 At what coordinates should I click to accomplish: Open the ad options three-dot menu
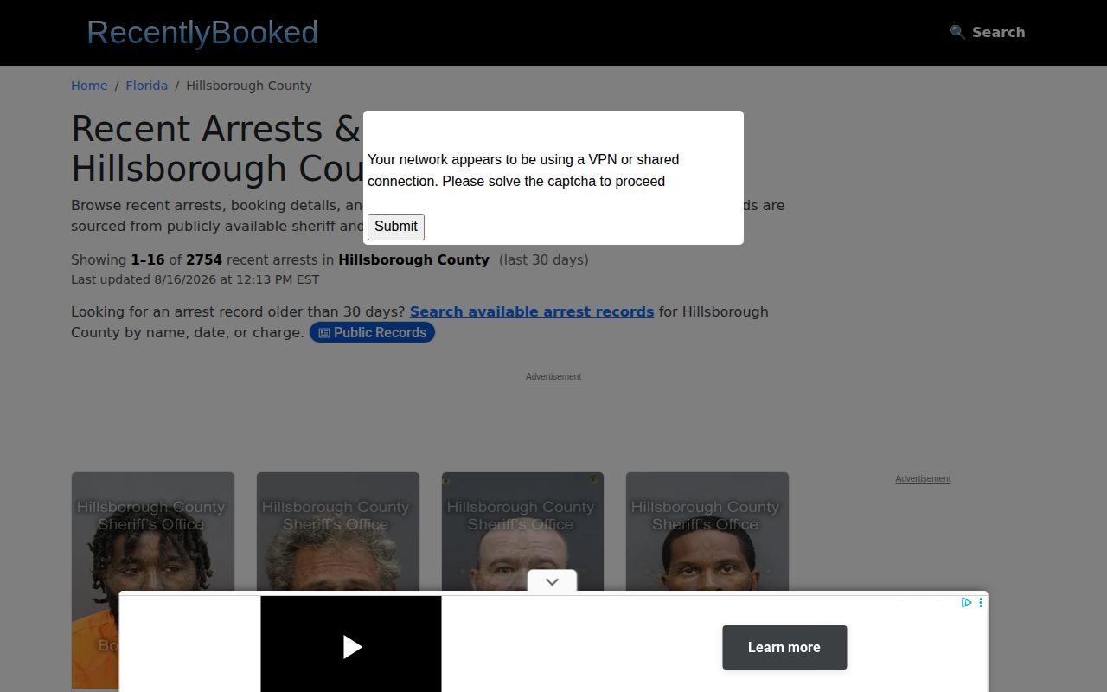pyautogui.click(x=981, y=602)
